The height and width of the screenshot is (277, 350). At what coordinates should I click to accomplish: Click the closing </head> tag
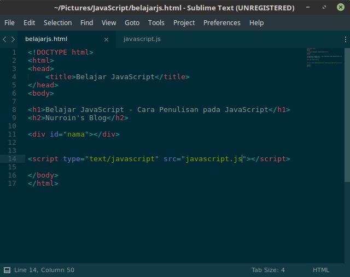point(43,85)
